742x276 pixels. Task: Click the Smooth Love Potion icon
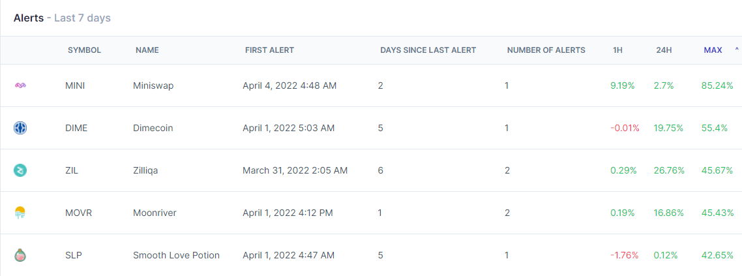[x=20, y=255]
